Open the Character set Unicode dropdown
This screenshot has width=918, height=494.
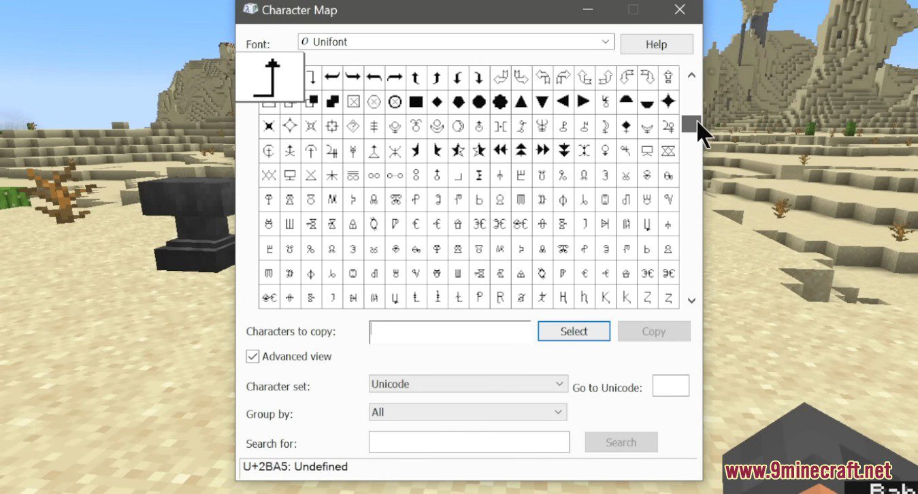click(468, 384)
